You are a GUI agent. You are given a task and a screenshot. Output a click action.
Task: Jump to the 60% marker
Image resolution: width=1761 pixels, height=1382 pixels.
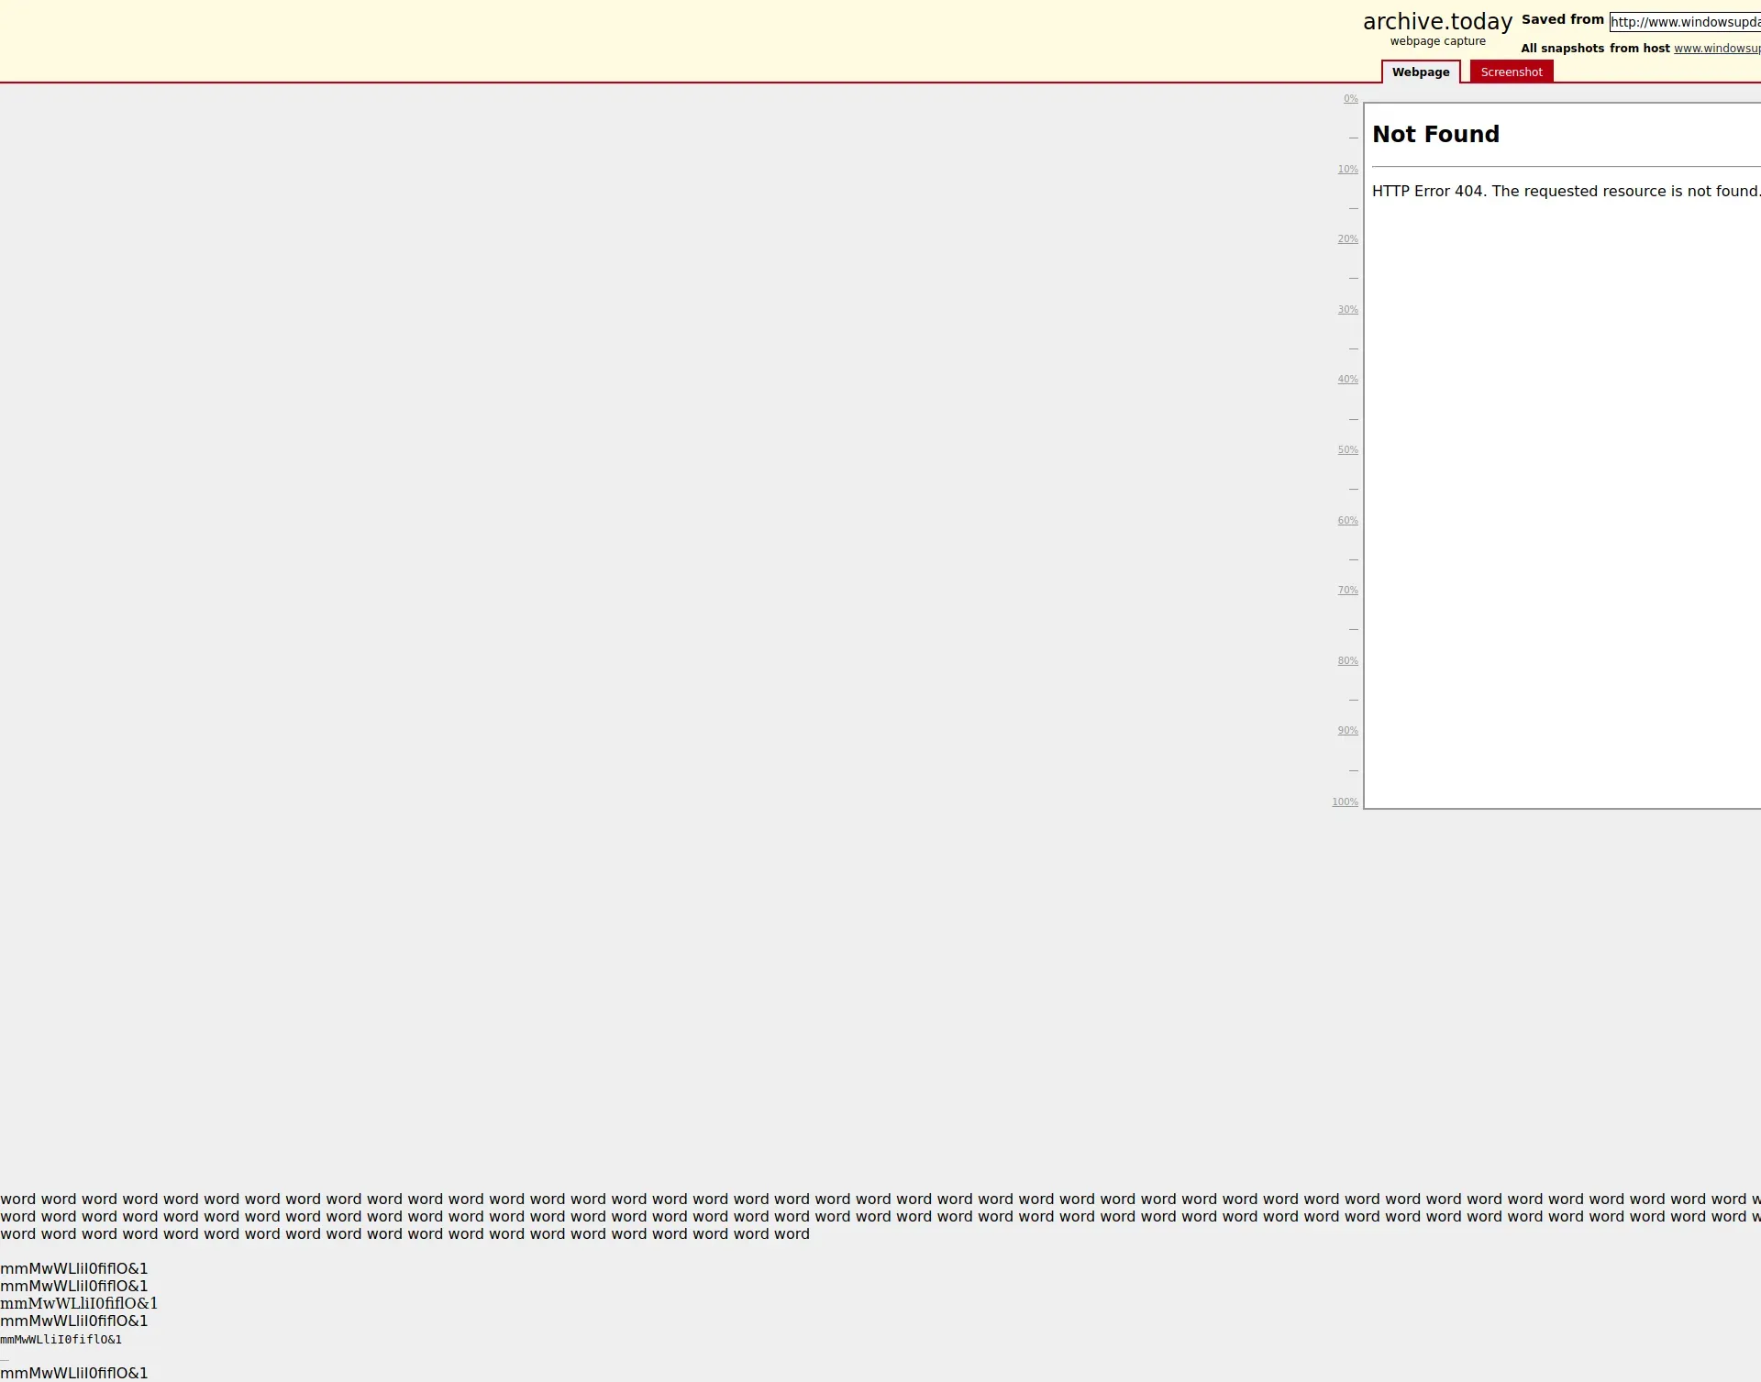coord(1347,521)
